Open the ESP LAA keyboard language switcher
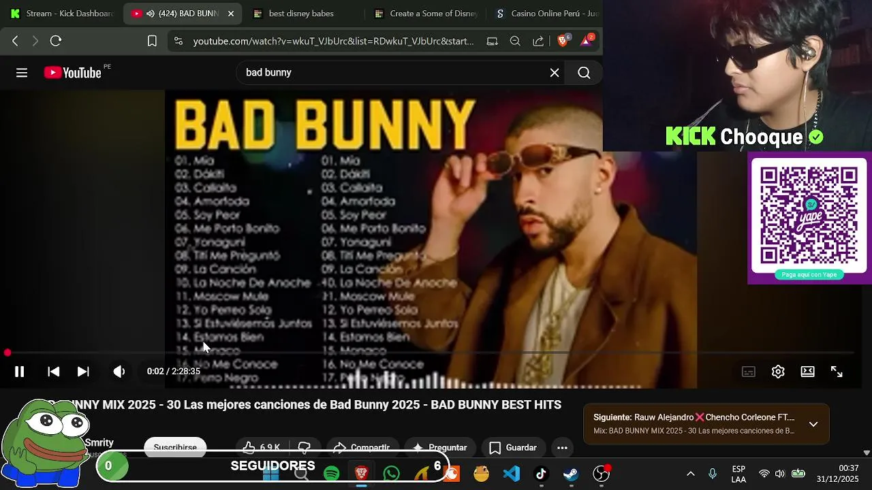872x490 pixels. [x=738, y=474]
